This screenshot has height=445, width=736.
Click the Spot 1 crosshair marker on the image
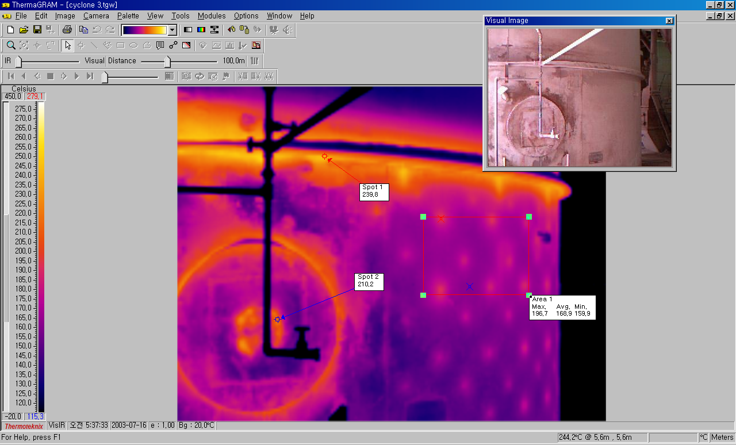[324, 156]
